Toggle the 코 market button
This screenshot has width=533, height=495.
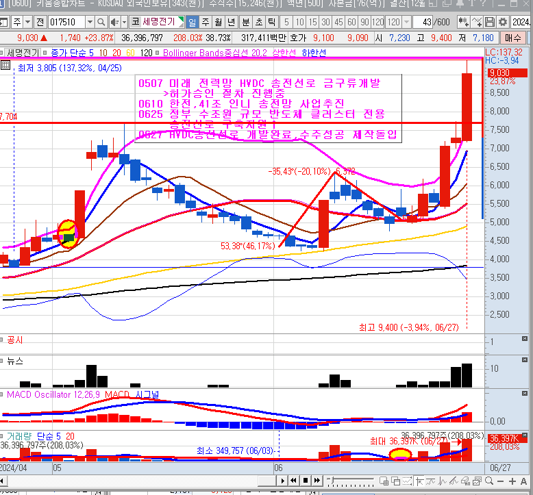(135, 23)
